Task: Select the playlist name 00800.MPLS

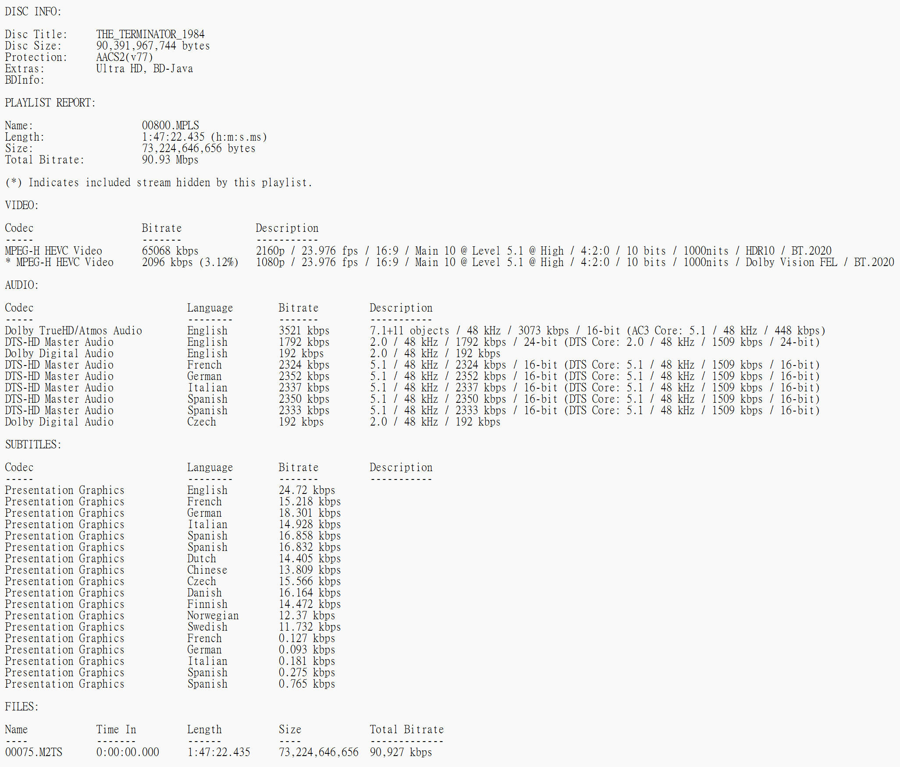Action: pos(170,125)
